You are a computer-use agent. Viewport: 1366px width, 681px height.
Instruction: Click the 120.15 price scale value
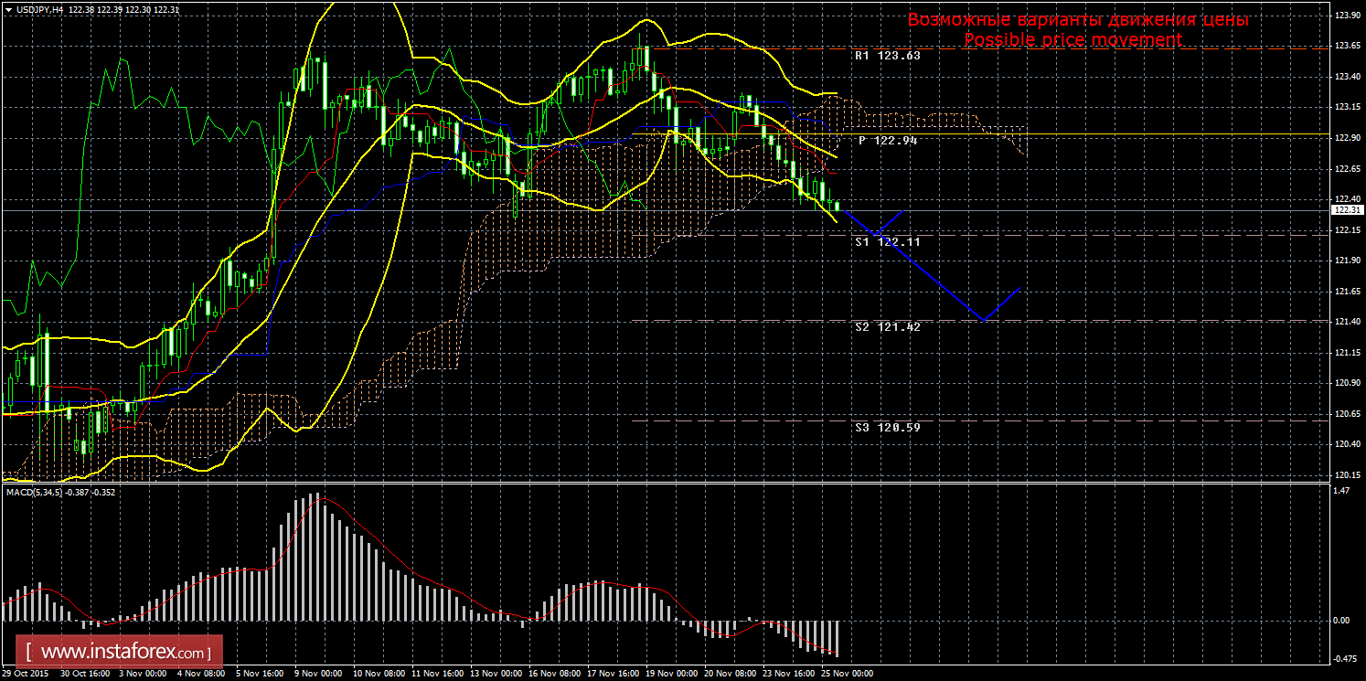click(1346, 475)
